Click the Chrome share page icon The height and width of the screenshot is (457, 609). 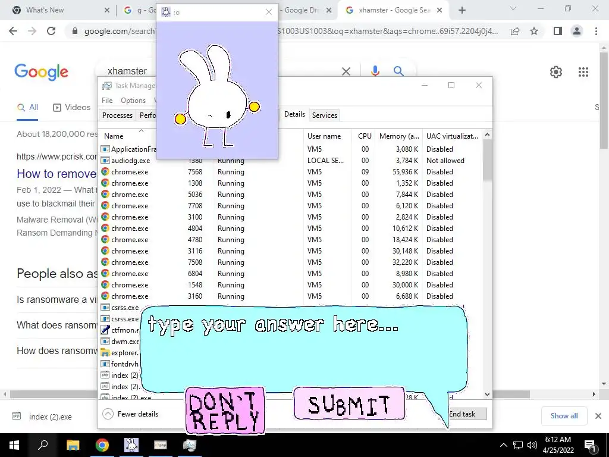coord(515,31)
